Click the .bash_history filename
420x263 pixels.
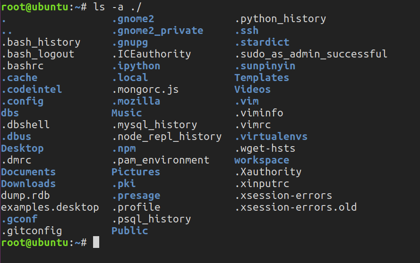pos(41,42)
